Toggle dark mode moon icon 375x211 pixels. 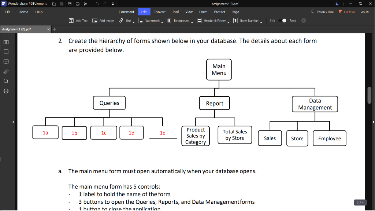(x=337, y=4)
